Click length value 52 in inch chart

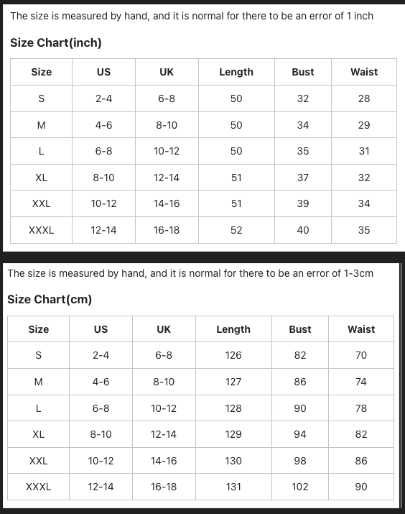236,230
